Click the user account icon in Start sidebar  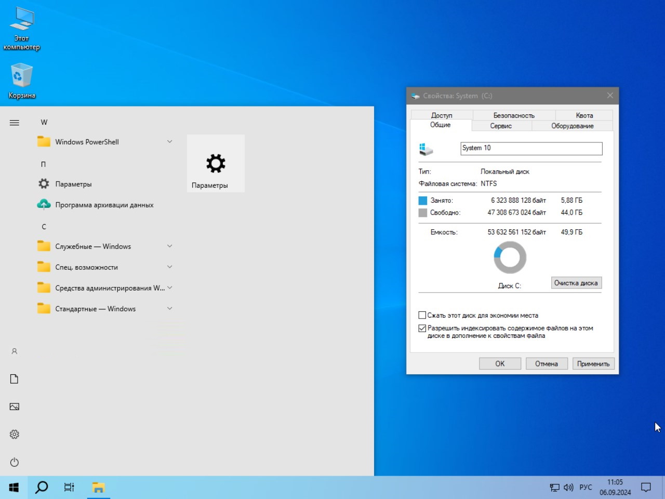click(15, 351)
